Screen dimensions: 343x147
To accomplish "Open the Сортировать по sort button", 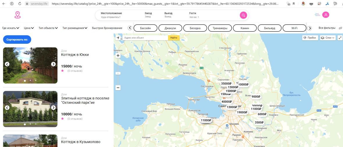I will [17, 39].
